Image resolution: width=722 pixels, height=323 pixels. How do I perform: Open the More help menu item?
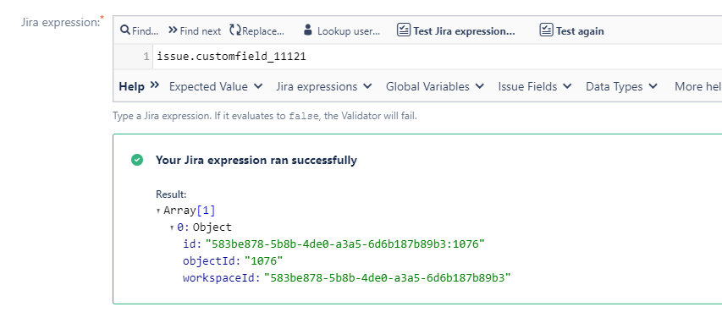click(x=698, y=86)
